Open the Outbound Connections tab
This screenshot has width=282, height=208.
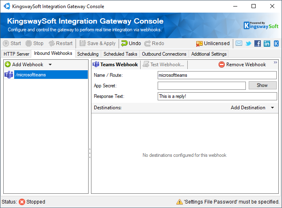click(164, 54)
